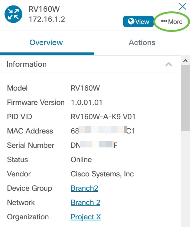This screenshot has width=190, height=227.
Task: Click the vertical scrollbar thumb
Action: (185, 98)
